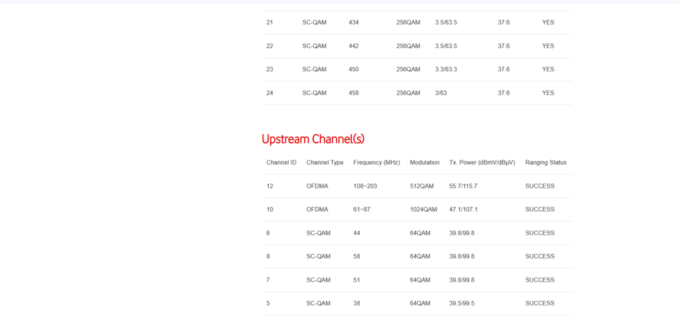Click the 3.3/63.3 value in row 23
Screen dimensions: 679x319
point(446,69)
